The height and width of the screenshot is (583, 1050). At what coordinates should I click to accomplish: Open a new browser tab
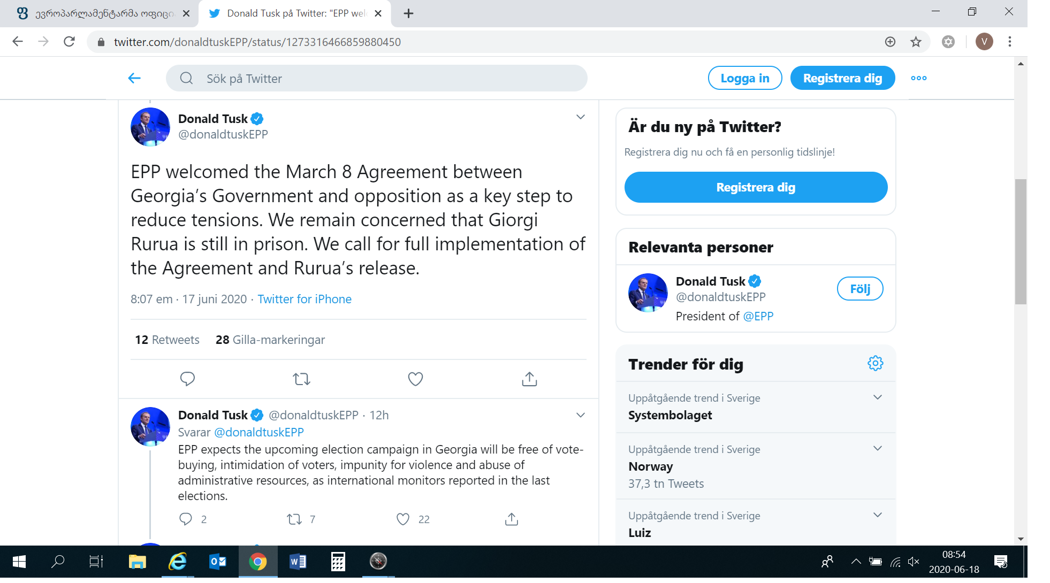(408, 13)
